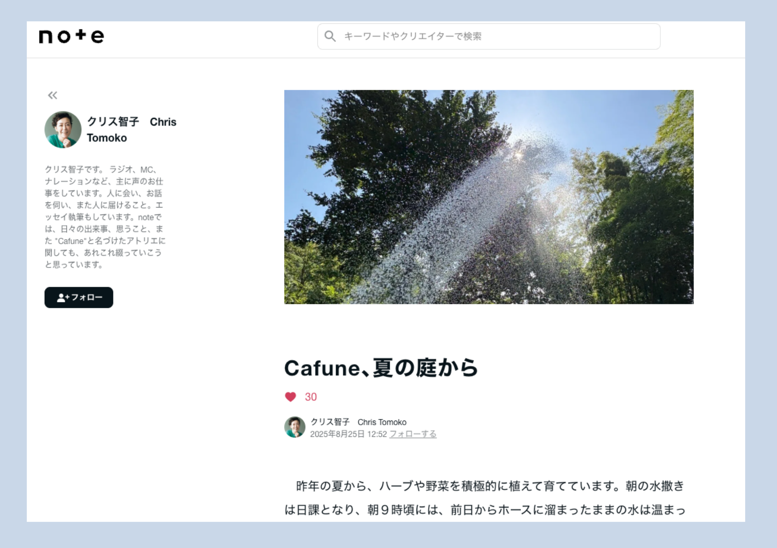Image resolution: width=777 pixels, height=548 pixels.
Task: Click the フォローする link in byline
Action: pos(413,434)
